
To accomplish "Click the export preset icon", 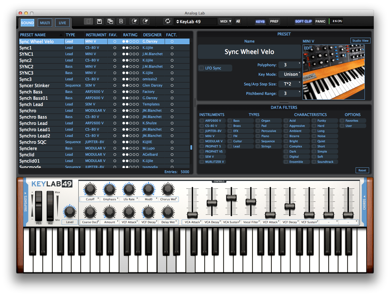I will [x=145, y=21].
